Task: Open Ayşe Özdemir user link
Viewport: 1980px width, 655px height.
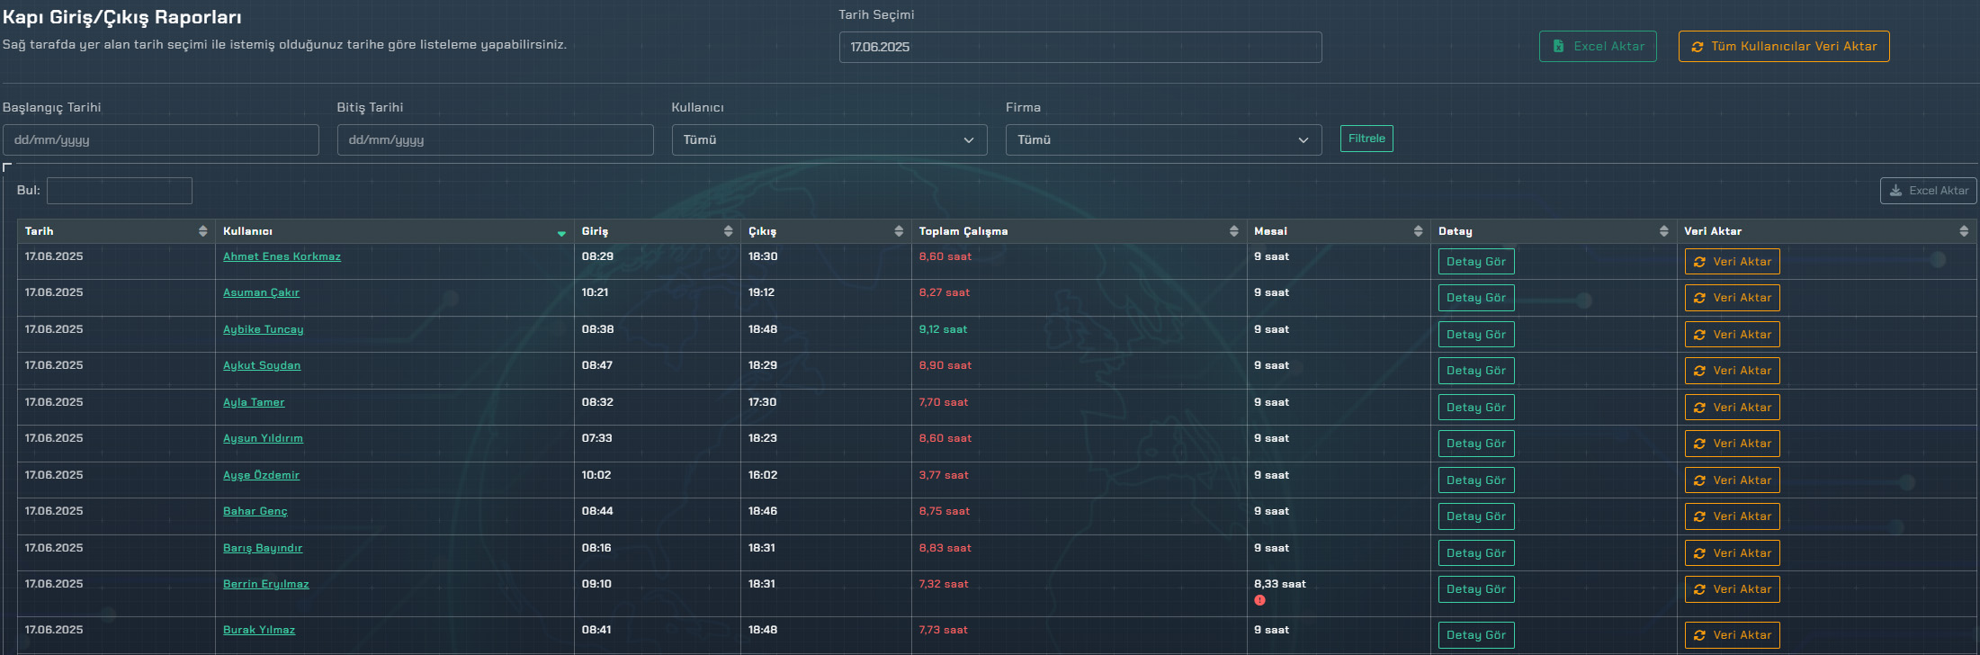Action: click(261, 475)
